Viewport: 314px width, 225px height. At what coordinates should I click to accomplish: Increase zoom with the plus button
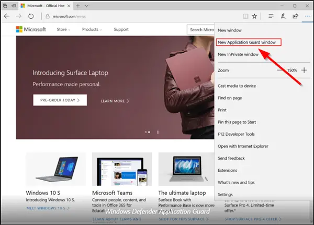pos(304,70)
